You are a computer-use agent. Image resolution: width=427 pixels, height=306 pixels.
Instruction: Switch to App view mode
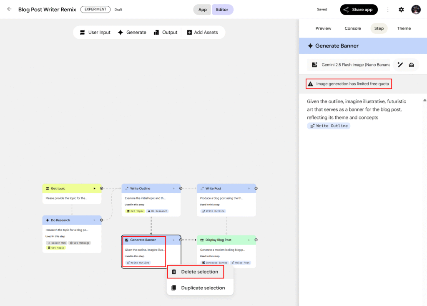[202, 10]
